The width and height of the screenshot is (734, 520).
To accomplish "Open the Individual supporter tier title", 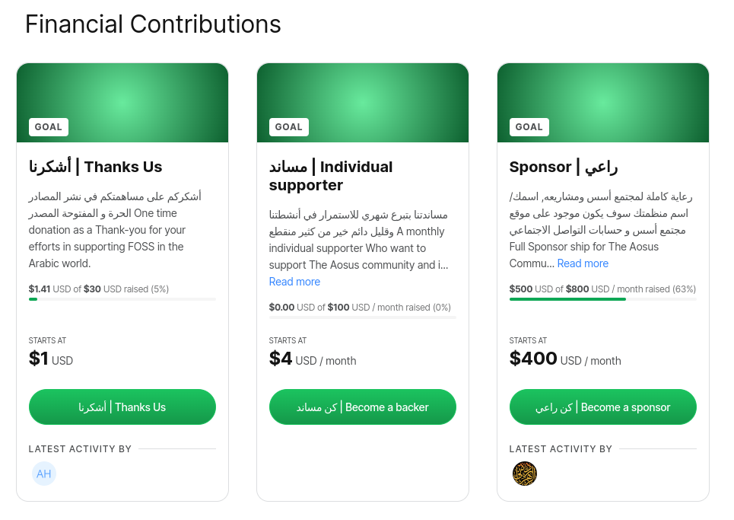I will [331, 176].
